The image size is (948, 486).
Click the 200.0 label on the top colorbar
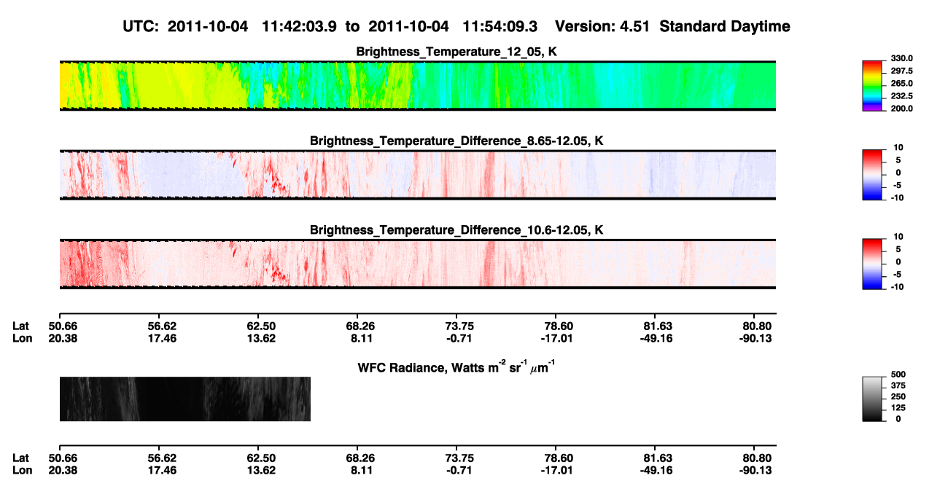pos(903,109)
